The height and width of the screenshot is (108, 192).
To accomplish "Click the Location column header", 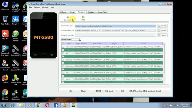I will click(143, 43).
